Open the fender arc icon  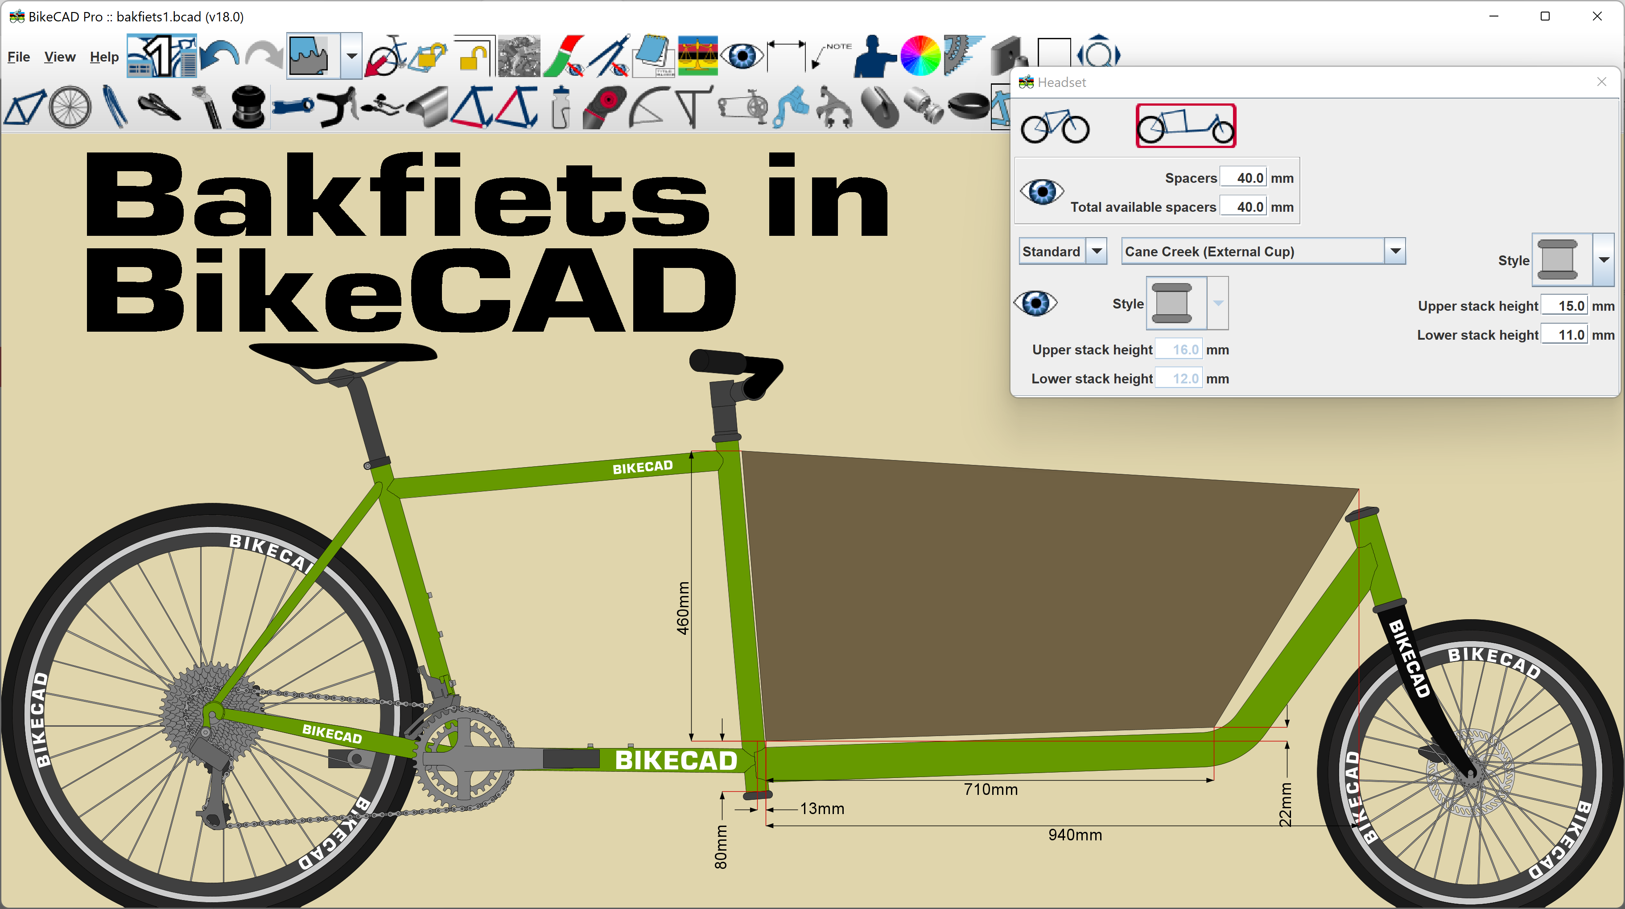click(x=649, y=107)
